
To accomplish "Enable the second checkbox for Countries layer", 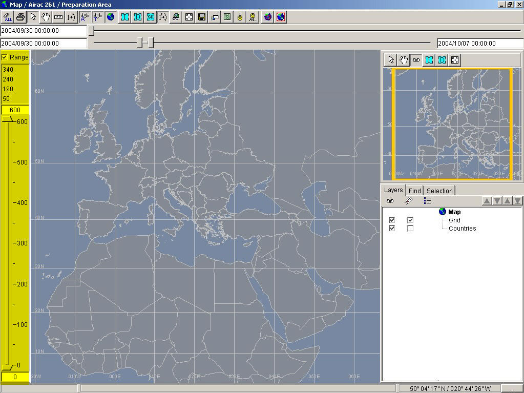I will 410,228.
